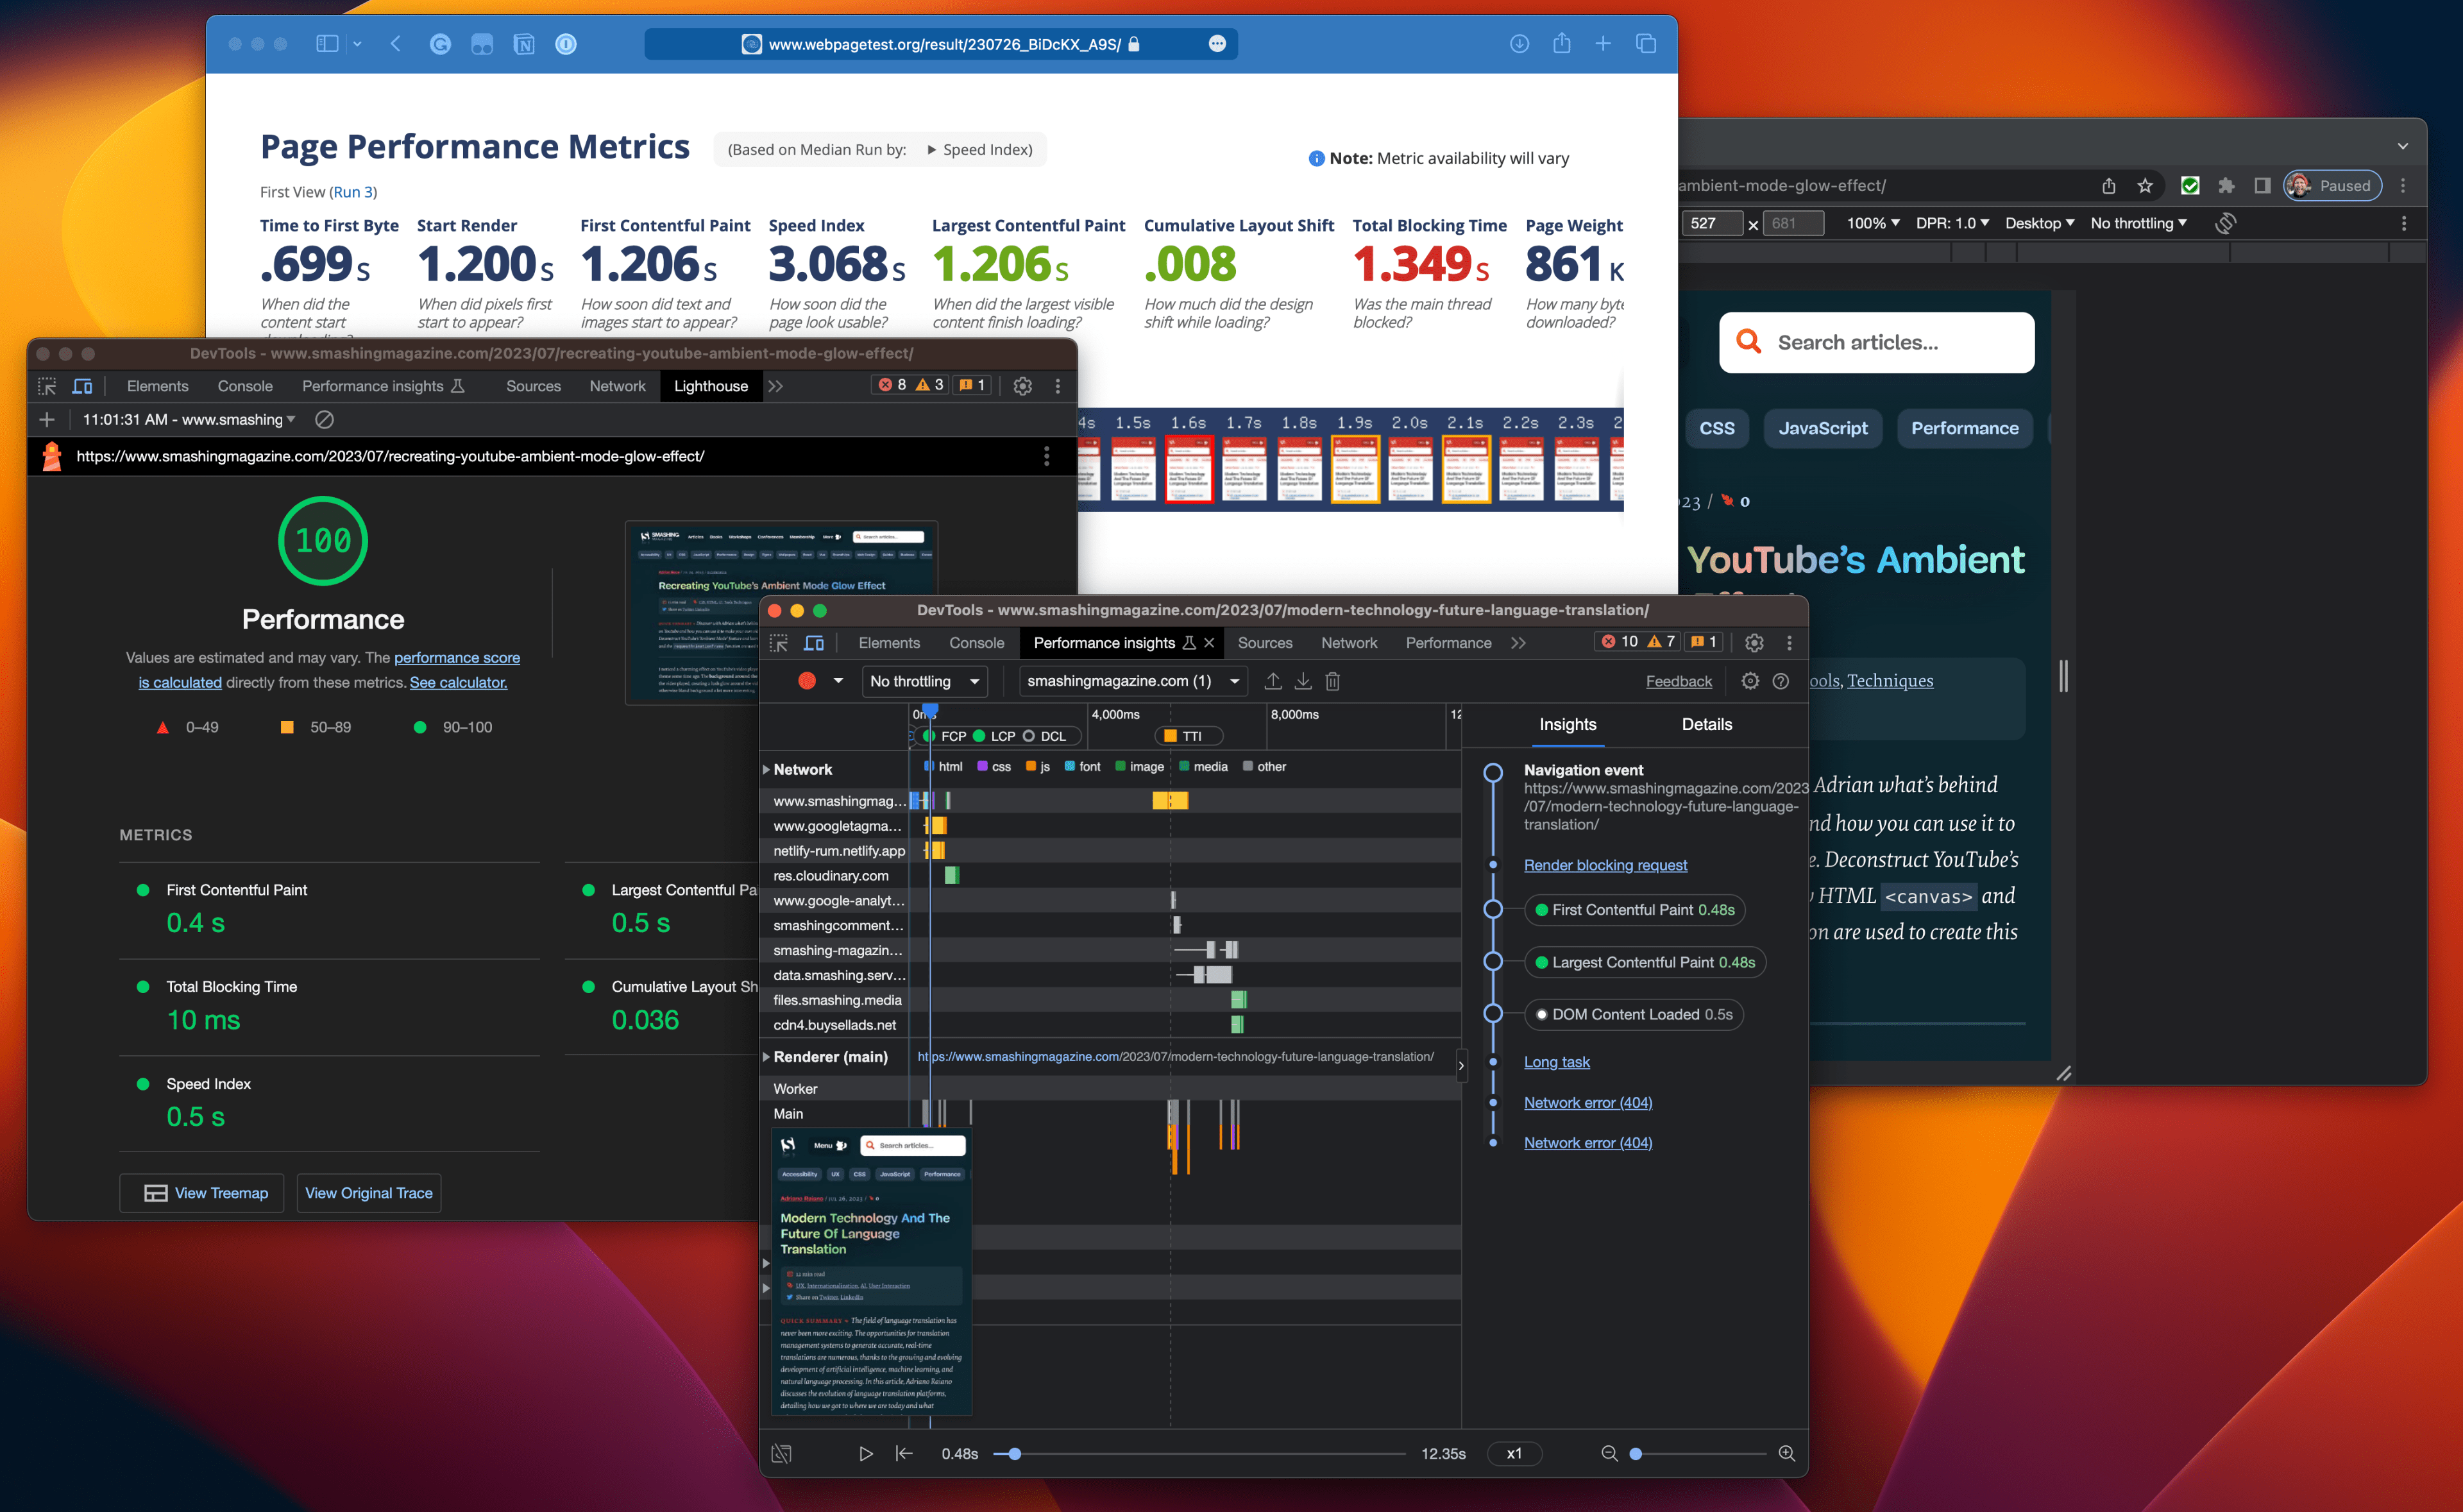Open the No throttling dropdown
This screenshot has width=2463, height=1512.
(924, 681)
